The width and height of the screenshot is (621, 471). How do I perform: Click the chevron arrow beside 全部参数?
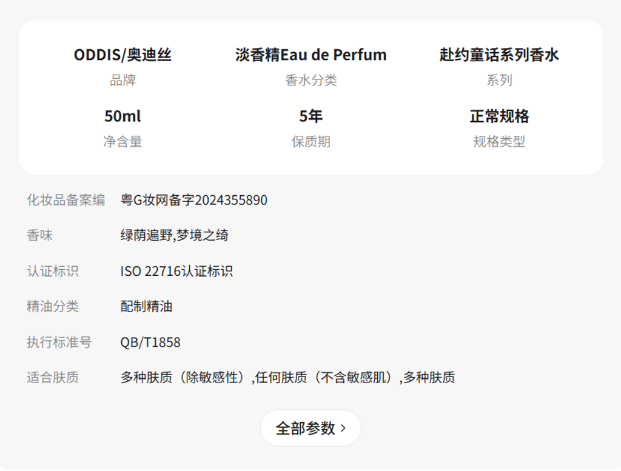coord(343,428)
